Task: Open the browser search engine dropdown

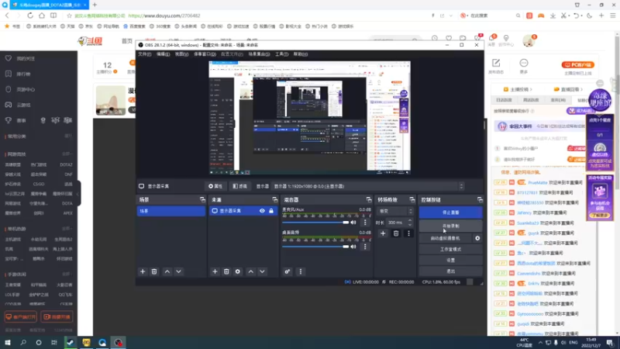Action: [466, 16]
